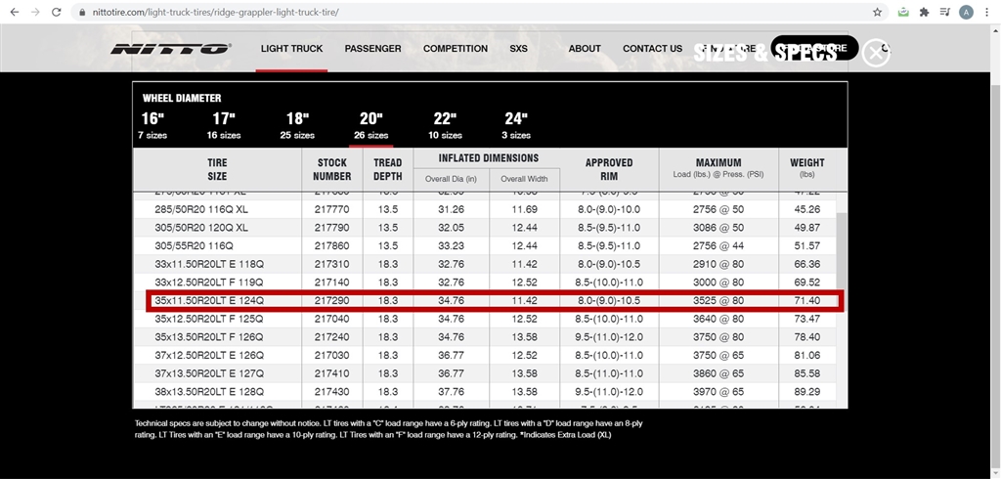Select the 20" wheel diameter tab
The image size is (1001, 479).
coord(370,125)
